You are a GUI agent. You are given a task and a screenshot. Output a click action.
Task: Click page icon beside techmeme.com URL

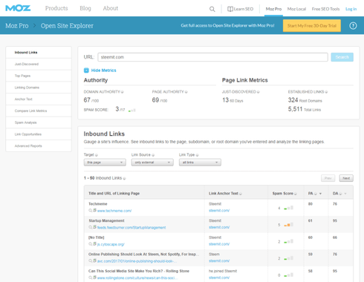point(94,210)
